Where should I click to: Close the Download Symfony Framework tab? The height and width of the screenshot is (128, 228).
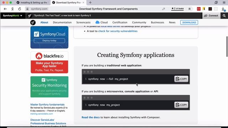tap(83, 2)
